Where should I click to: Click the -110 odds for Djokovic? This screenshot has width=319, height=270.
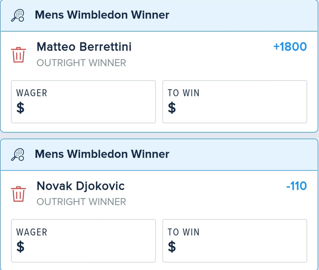tap(296, 186)
